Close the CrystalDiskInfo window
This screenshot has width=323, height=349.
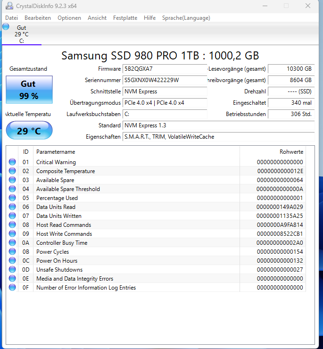(x=308, y=6)
